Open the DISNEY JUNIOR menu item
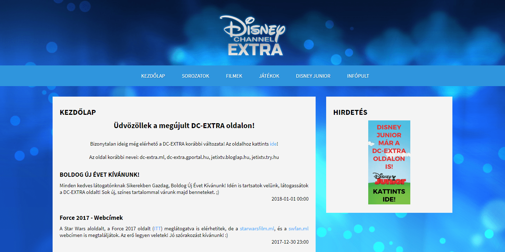 point(313,76)
